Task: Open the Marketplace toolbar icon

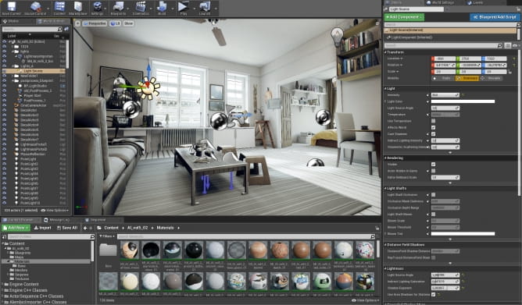Action: coord(78,6)
